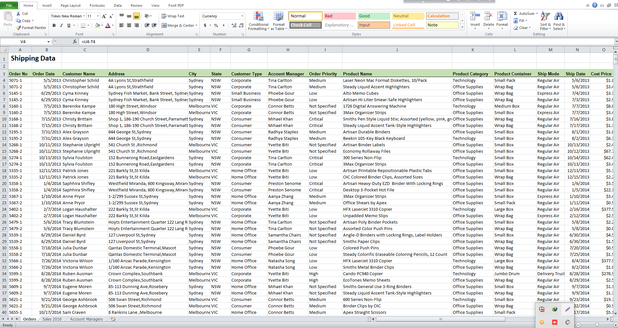
Task: Open Conditional Formatting options
Action: click(258, 21)
